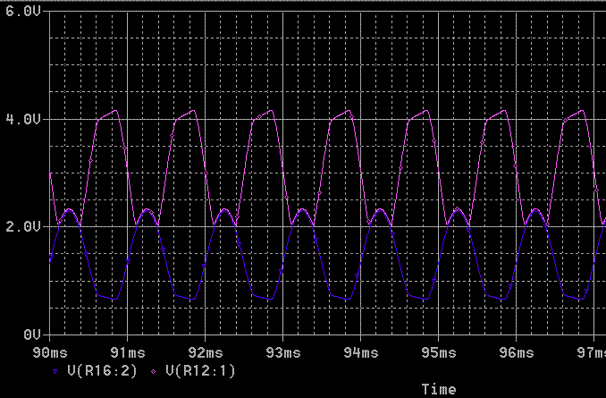Click the magenta trace peak just before 91ms
The width and height of the screenshot is (606, 398).
tap(114, 111)
